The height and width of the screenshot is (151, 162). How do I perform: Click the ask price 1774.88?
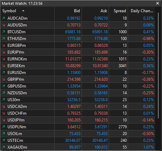pos(101,39)
